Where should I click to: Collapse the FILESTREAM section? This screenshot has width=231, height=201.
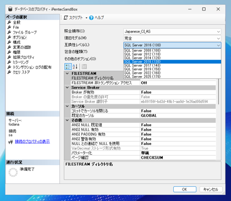tap(67, 73)
